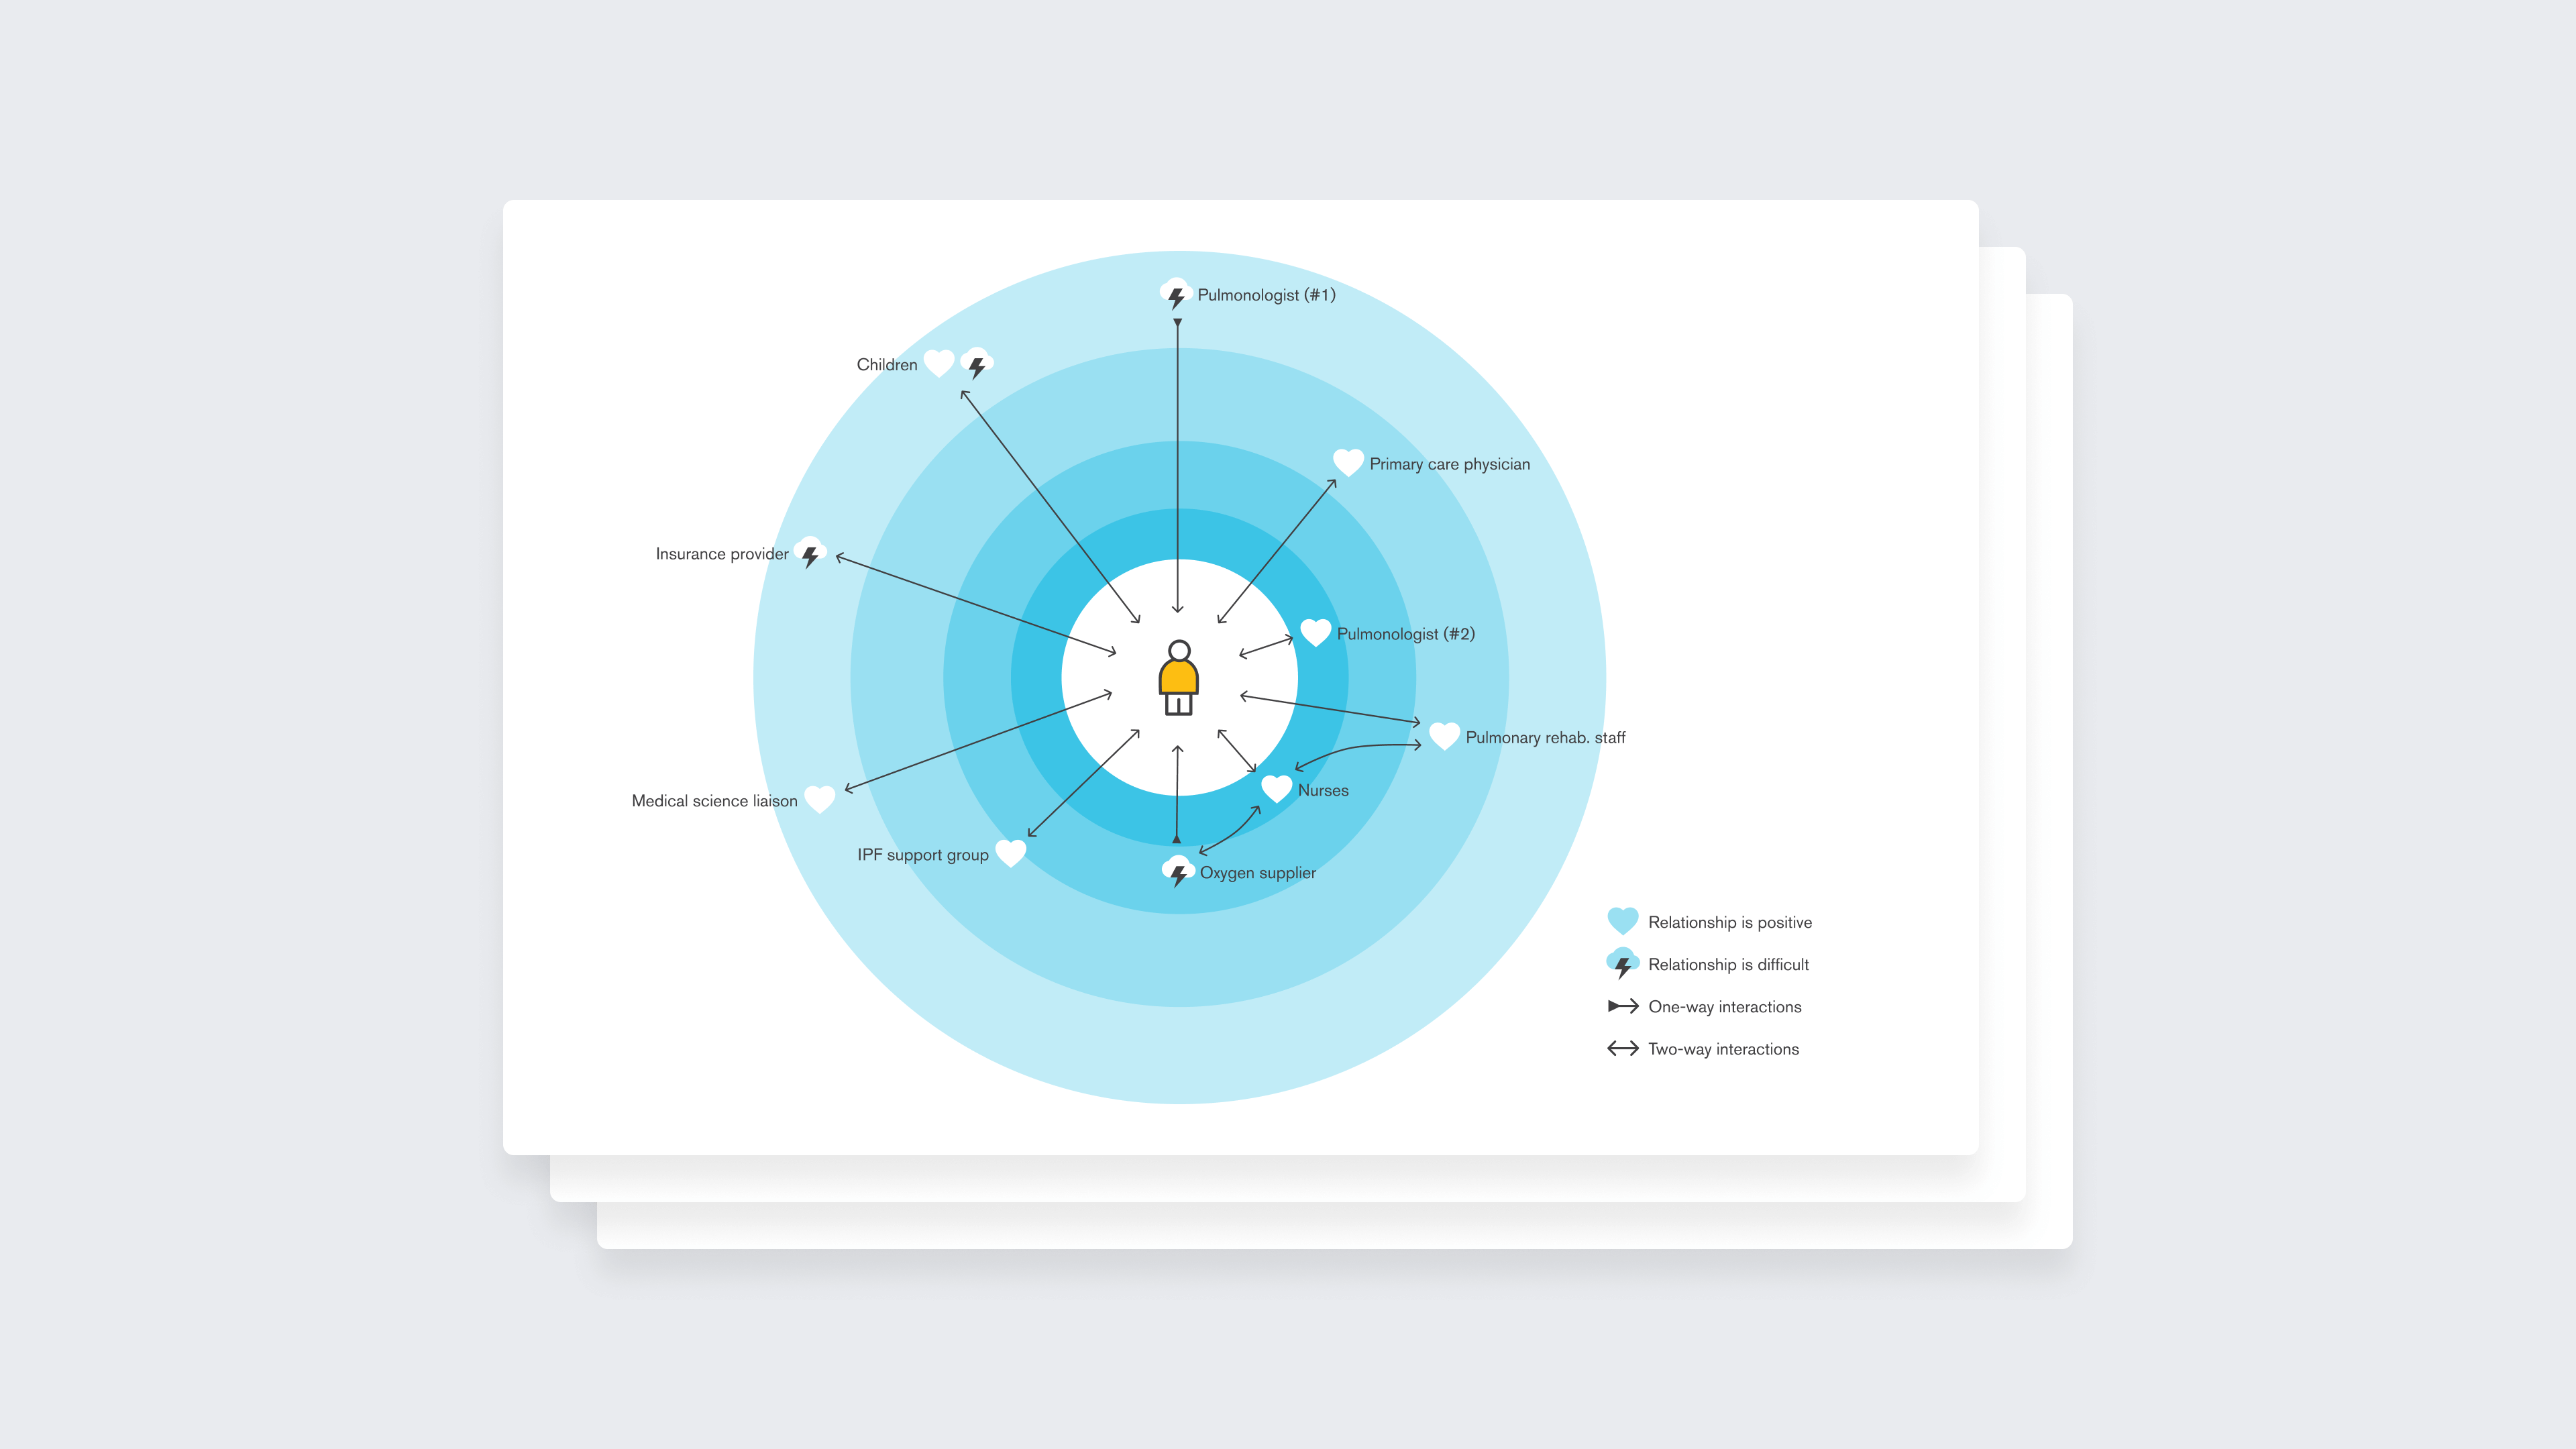Select the Oxygen supplier label

[x=1258, y=873]
